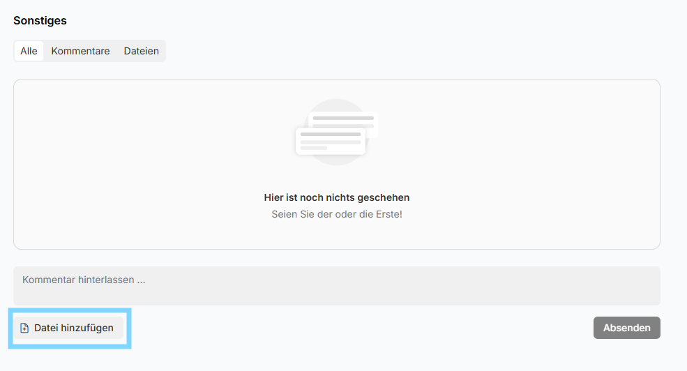Click the Sonstiges section heading
687x371 pixels.
click(40, 20)
